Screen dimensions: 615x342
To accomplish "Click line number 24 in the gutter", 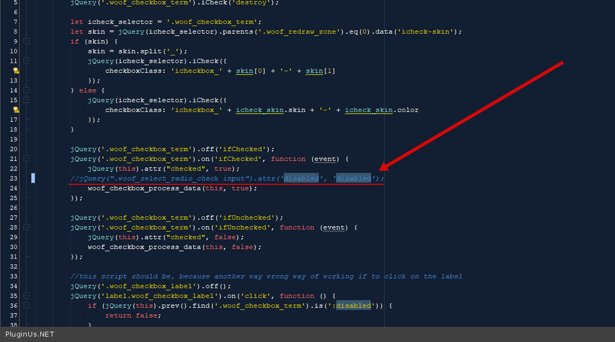I will (x=13, y=188).
